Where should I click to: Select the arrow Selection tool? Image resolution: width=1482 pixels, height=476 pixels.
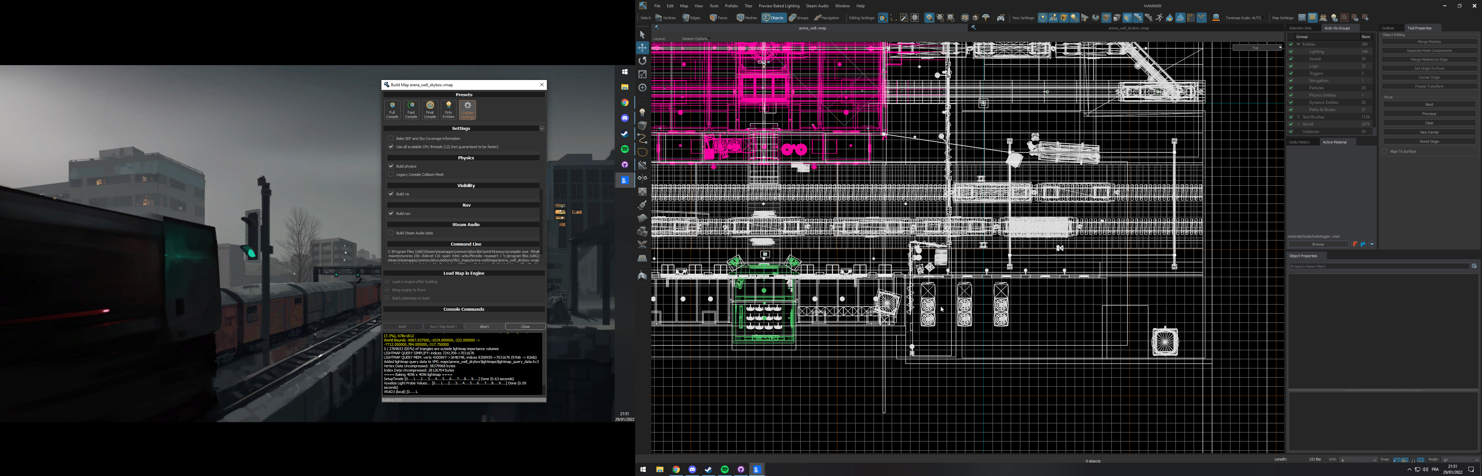pyautogui.click(x=642, y=34)
